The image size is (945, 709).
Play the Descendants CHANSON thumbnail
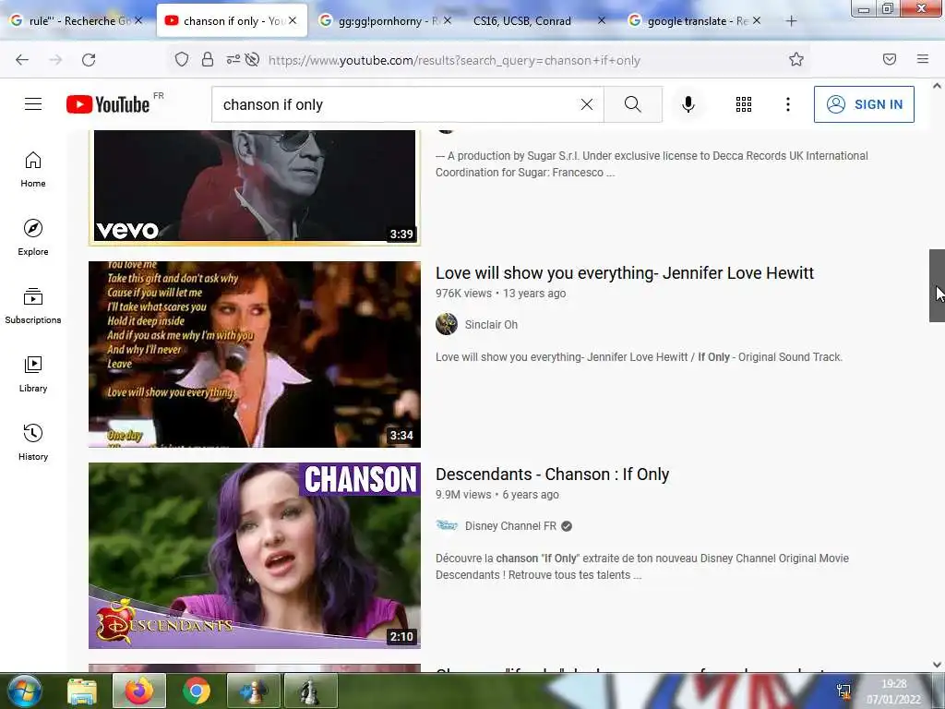(255, 555)
